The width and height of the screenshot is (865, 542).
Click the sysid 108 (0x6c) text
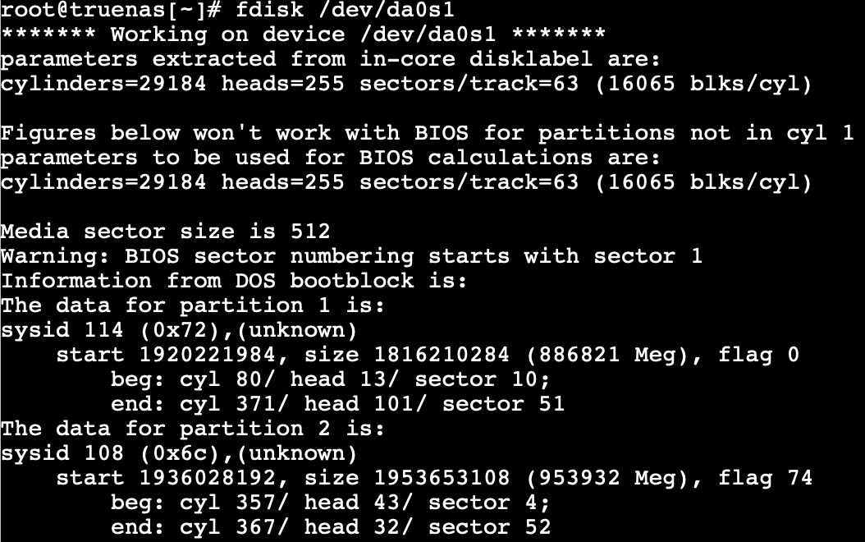click(x=179, y=453)
